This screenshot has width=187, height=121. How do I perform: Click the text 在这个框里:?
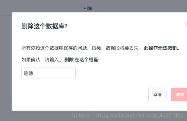[x=87, y=60]
